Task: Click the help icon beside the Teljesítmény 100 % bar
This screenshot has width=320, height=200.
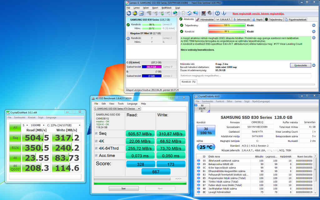Action: click(x=314, y=25)
